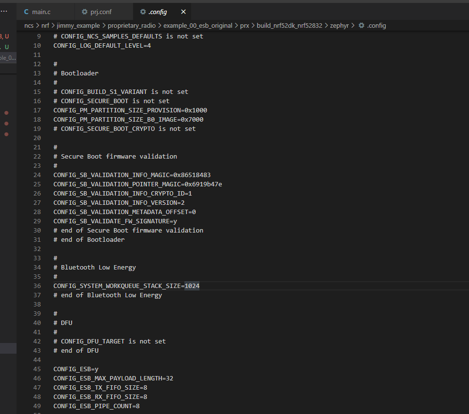Image resolution: width=469 pixels, height=414 pixels.
Task: Click the highlighted 1024 value on line 36
Action: [192, 286]
